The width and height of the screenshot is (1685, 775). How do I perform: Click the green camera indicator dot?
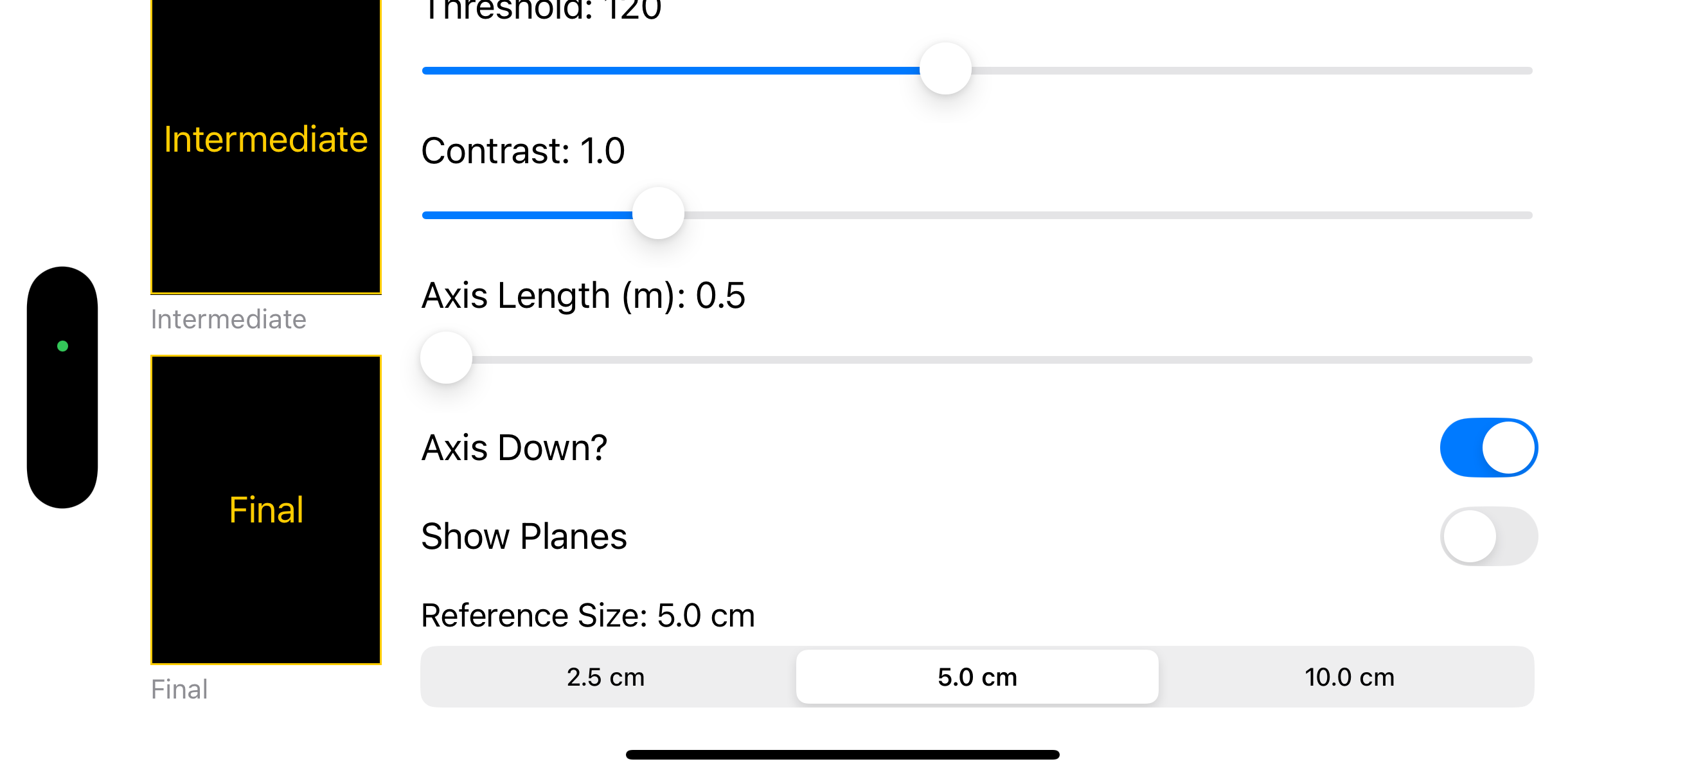(63, 346)
